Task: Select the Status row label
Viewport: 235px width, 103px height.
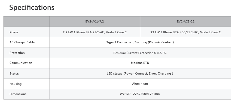Action: 14,74
